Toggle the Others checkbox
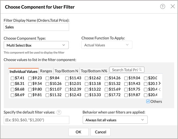The height and width of the screenshot is (139, 178). [148, 102]
